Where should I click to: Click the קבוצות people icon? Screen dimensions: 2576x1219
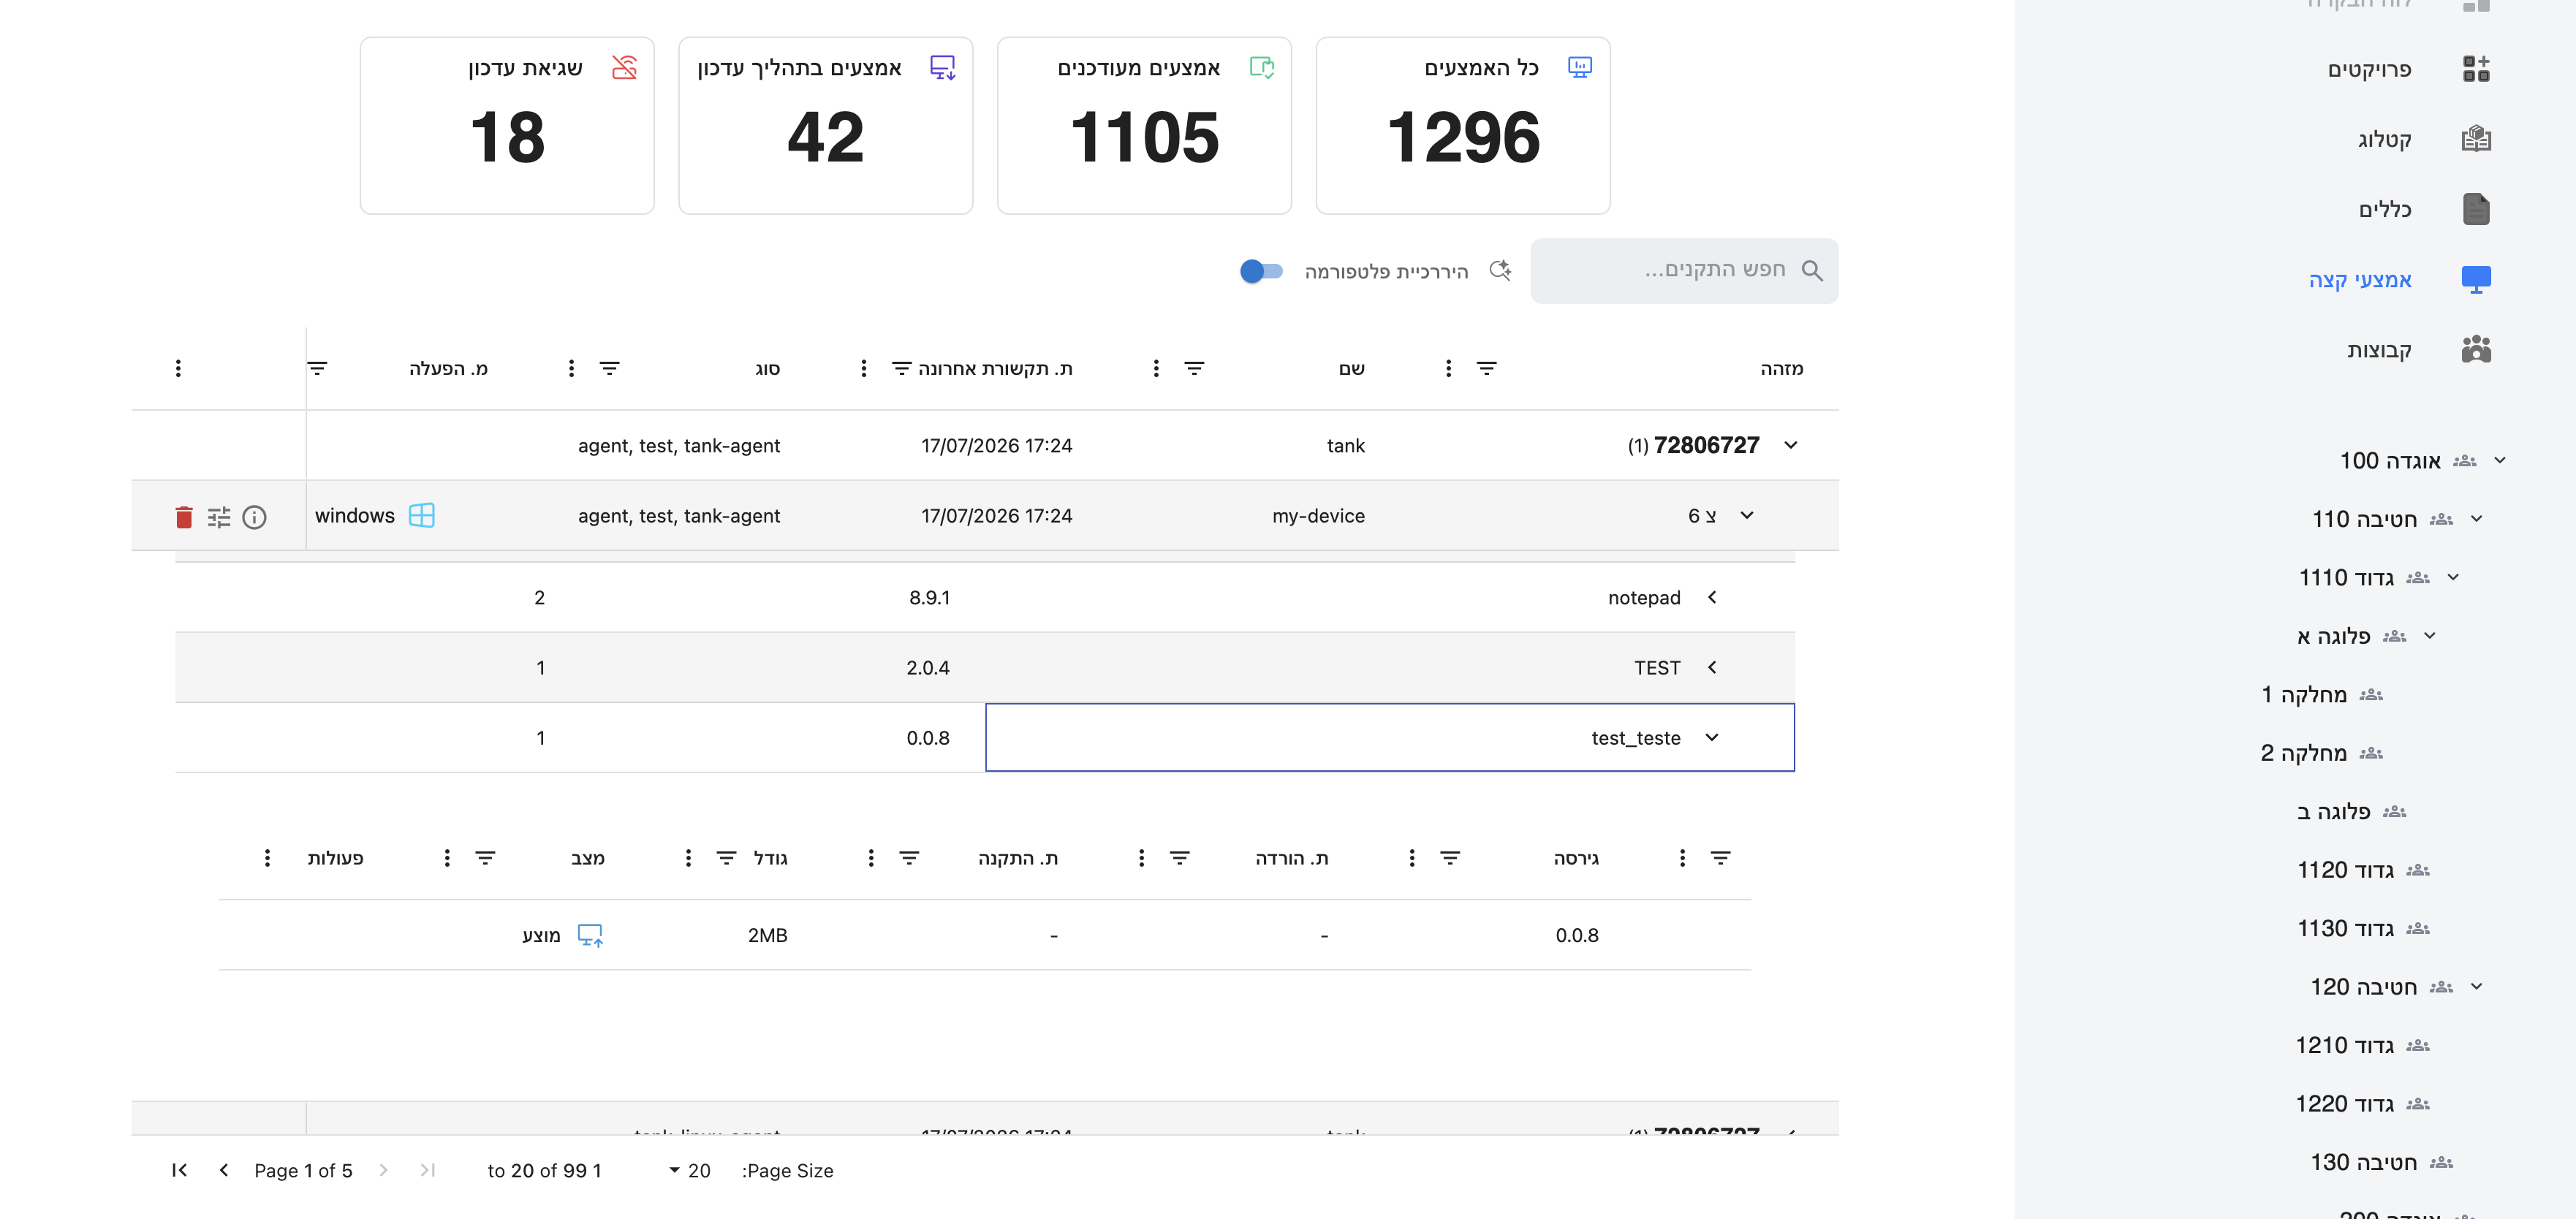tap(2476, 349)
